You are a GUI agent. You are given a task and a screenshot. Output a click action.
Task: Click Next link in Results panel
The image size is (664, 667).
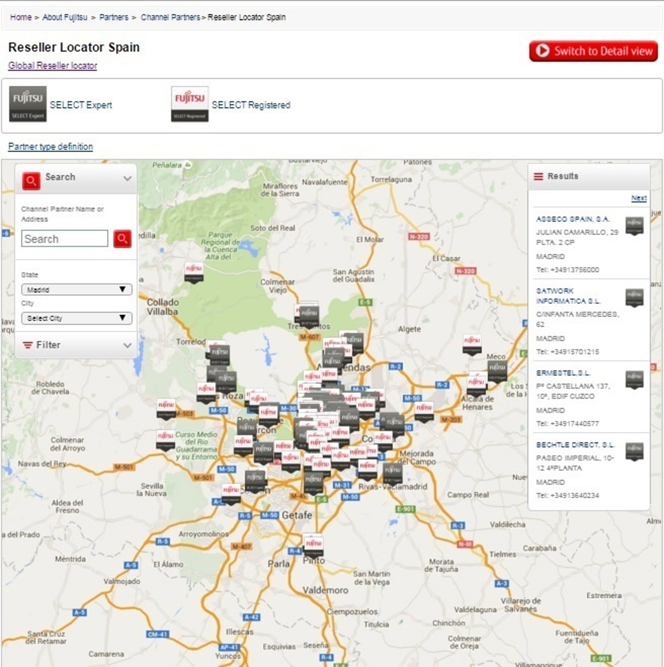[x=638, y=198]
